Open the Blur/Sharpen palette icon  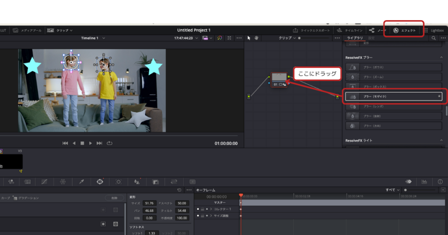point(136,181)
